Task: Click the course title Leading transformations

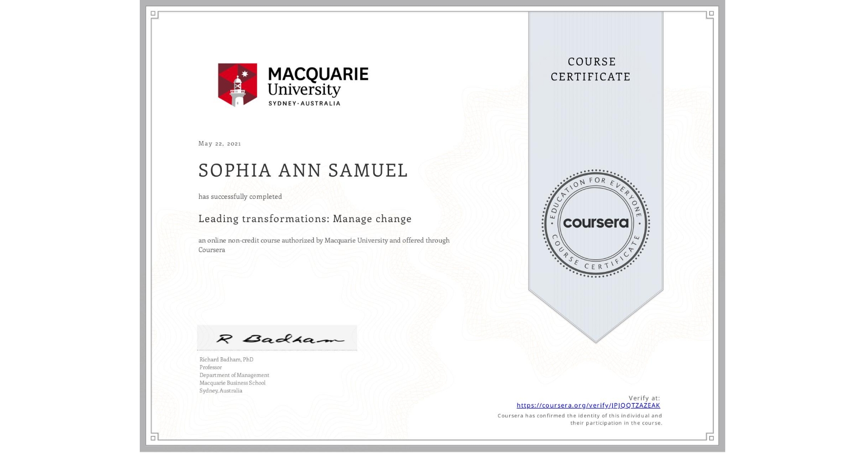Action: pyautogui.click(x=304, y=219)
